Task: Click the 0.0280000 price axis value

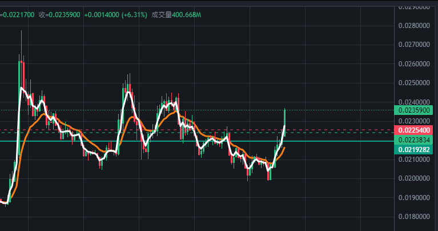Action: 414,26
